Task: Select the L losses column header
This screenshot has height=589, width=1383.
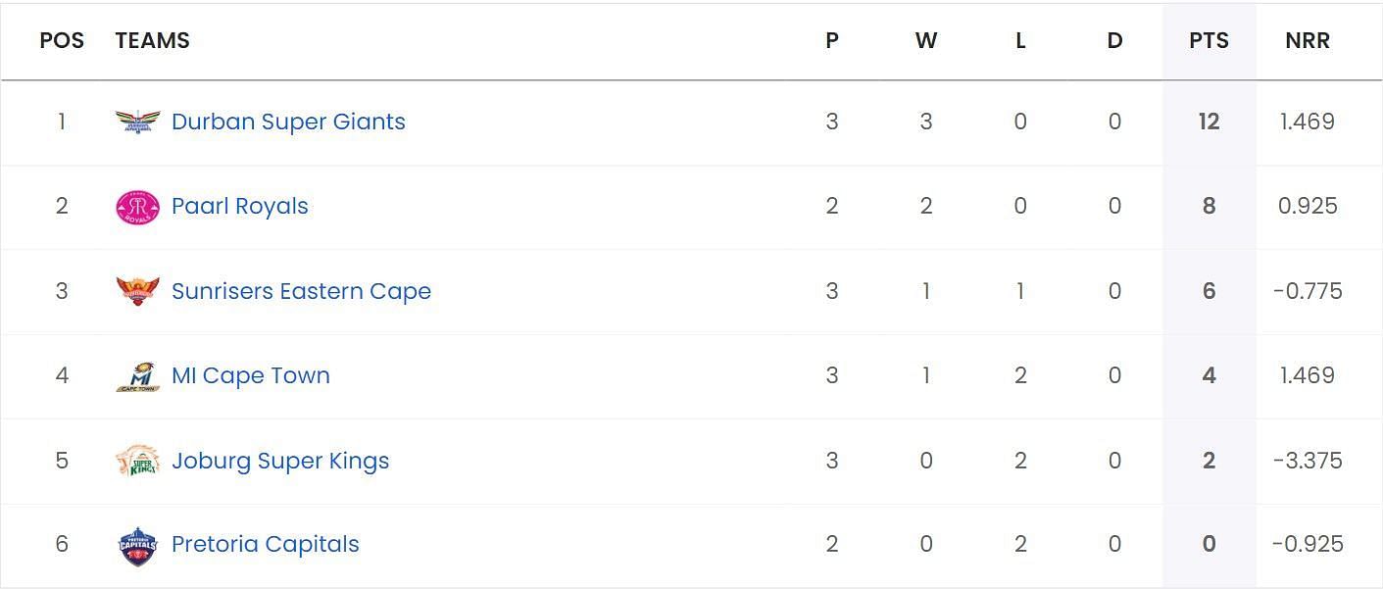Action: tap(1020, 41)
